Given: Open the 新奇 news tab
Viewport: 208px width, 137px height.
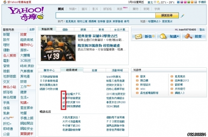Looking at the screenshot, I should [101, 30].
